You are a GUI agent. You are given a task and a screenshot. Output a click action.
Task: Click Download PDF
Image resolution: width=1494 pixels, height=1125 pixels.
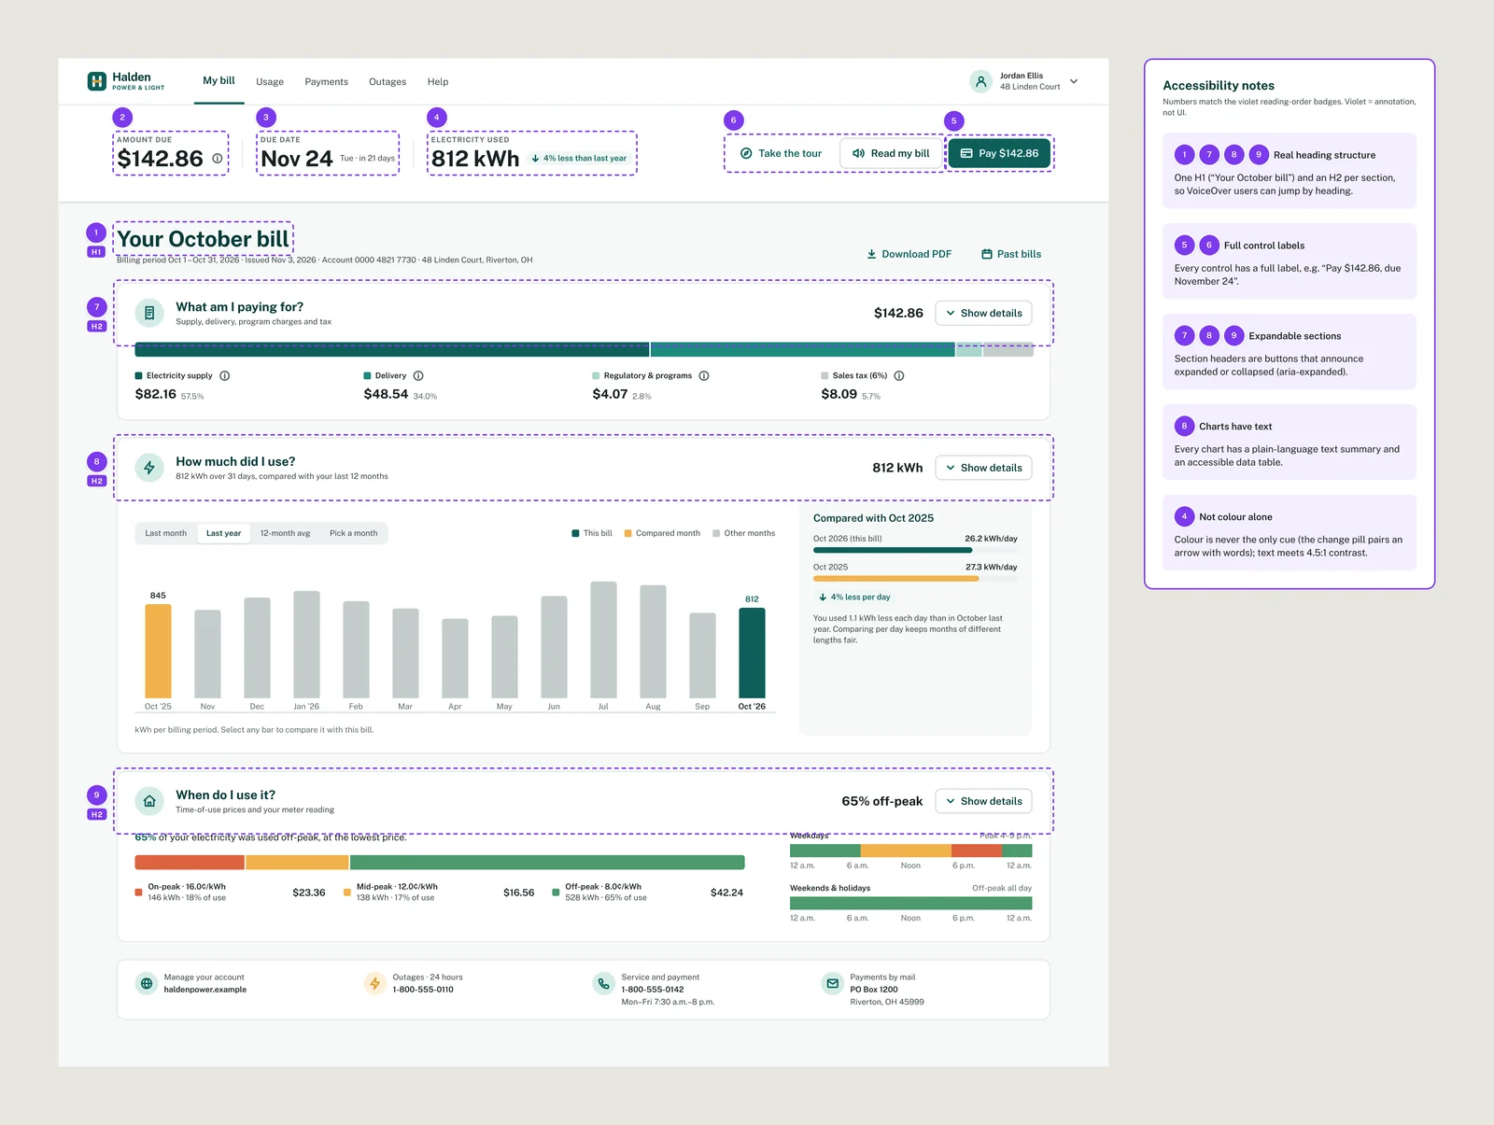point(909,254)
